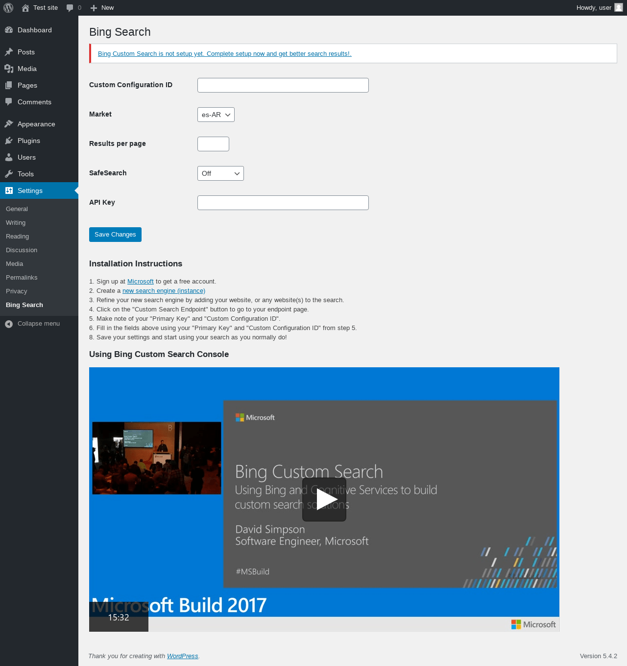This screenshot has height=666, width=627.
Task: Open General settings submenu item
Action: (17, 209)
